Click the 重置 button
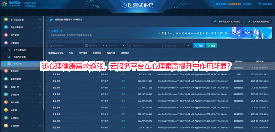This screenshot has height=132, width=275. pyautogui.click(x=211, y=46)
